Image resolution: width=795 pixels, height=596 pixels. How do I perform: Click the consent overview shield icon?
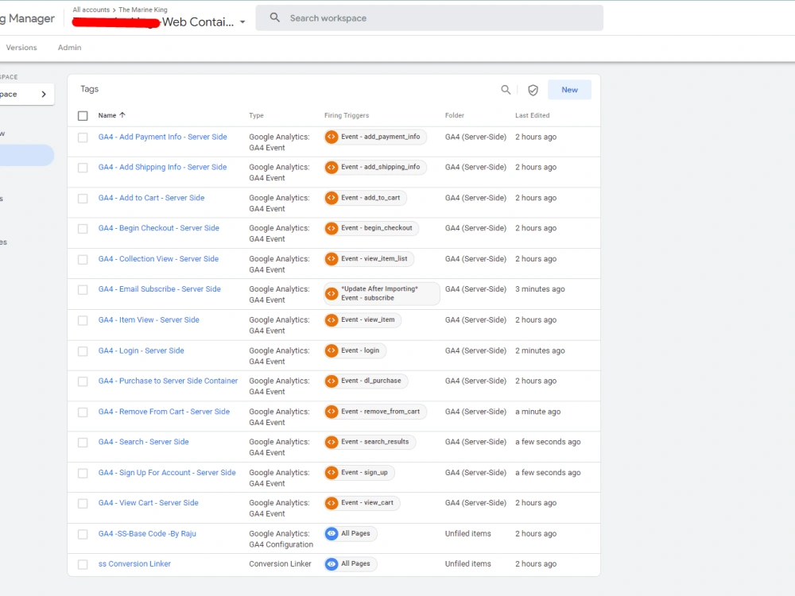tap(533, 90)
